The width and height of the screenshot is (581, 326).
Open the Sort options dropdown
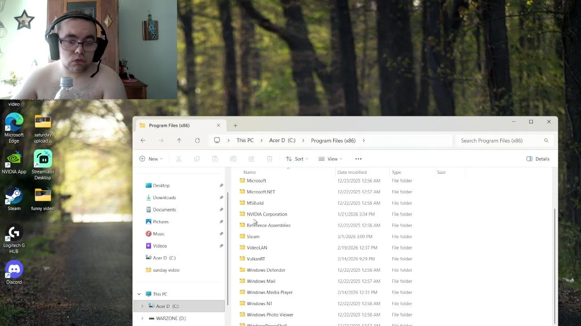(x=297, y=159)
